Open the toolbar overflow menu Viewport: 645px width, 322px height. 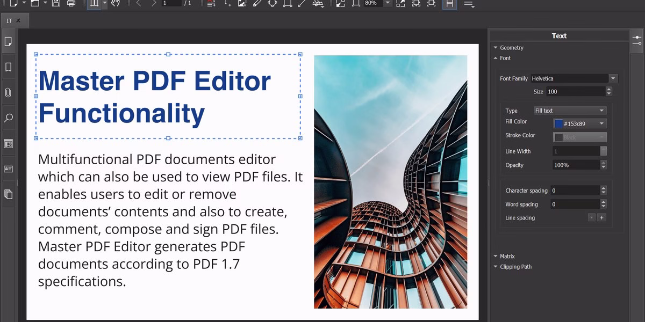[469, 4]
